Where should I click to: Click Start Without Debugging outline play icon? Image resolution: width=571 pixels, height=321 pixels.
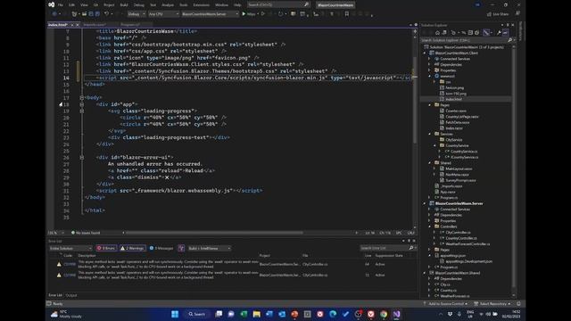263,14
